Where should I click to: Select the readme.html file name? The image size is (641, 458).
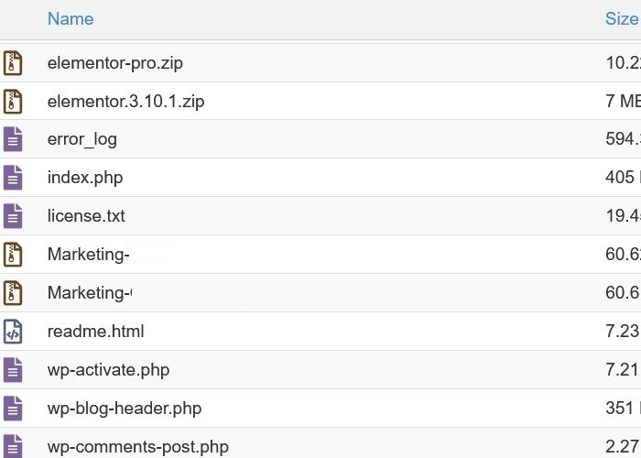pyautogui.click(x=95, y=332)
